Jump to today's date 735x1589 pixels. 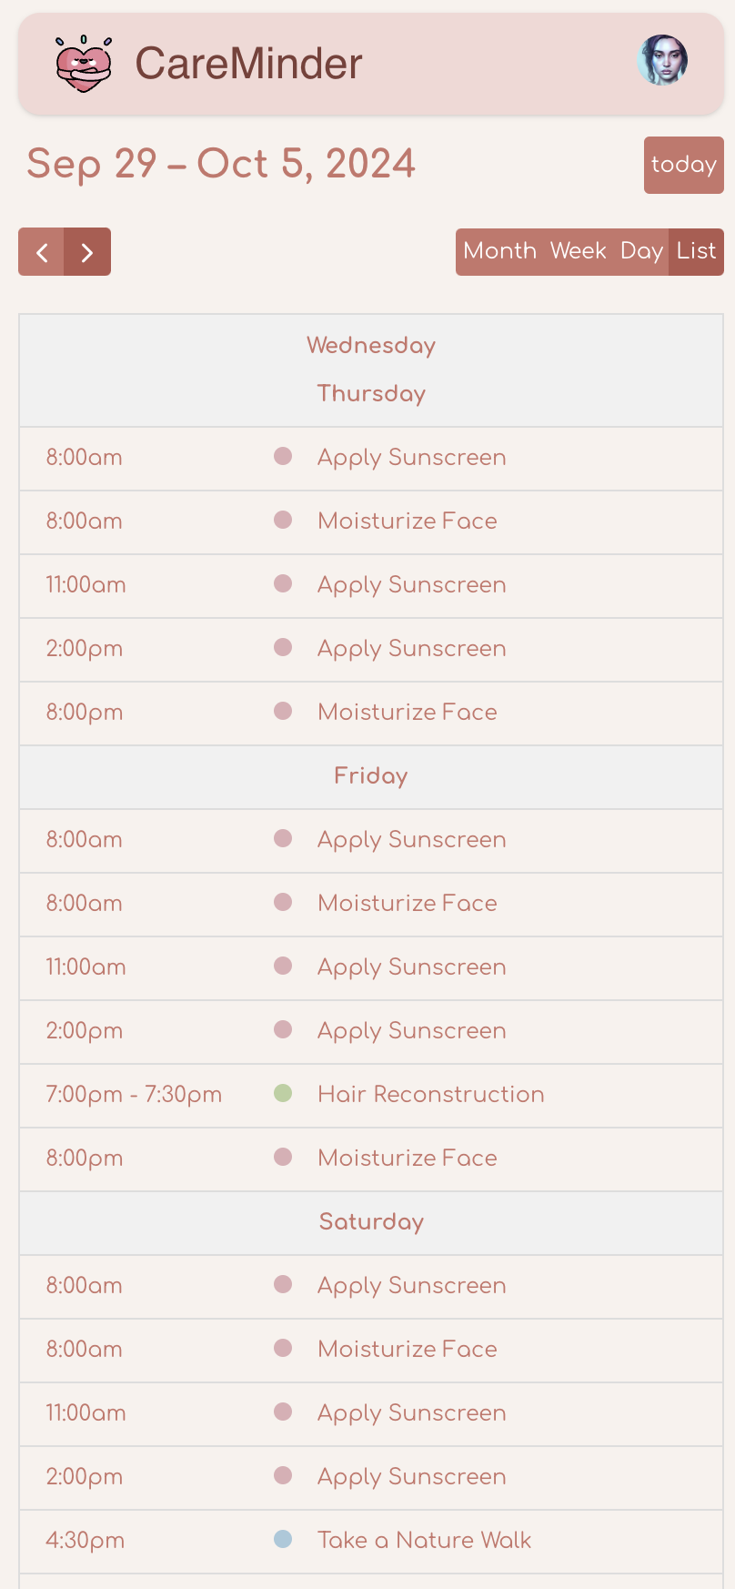(x=684, y=165)
